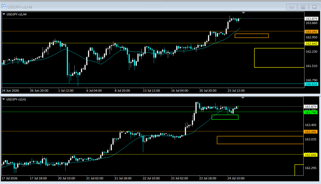Maximize the USDJPY-cd,H4 chart window

click(x=303, y=7)
